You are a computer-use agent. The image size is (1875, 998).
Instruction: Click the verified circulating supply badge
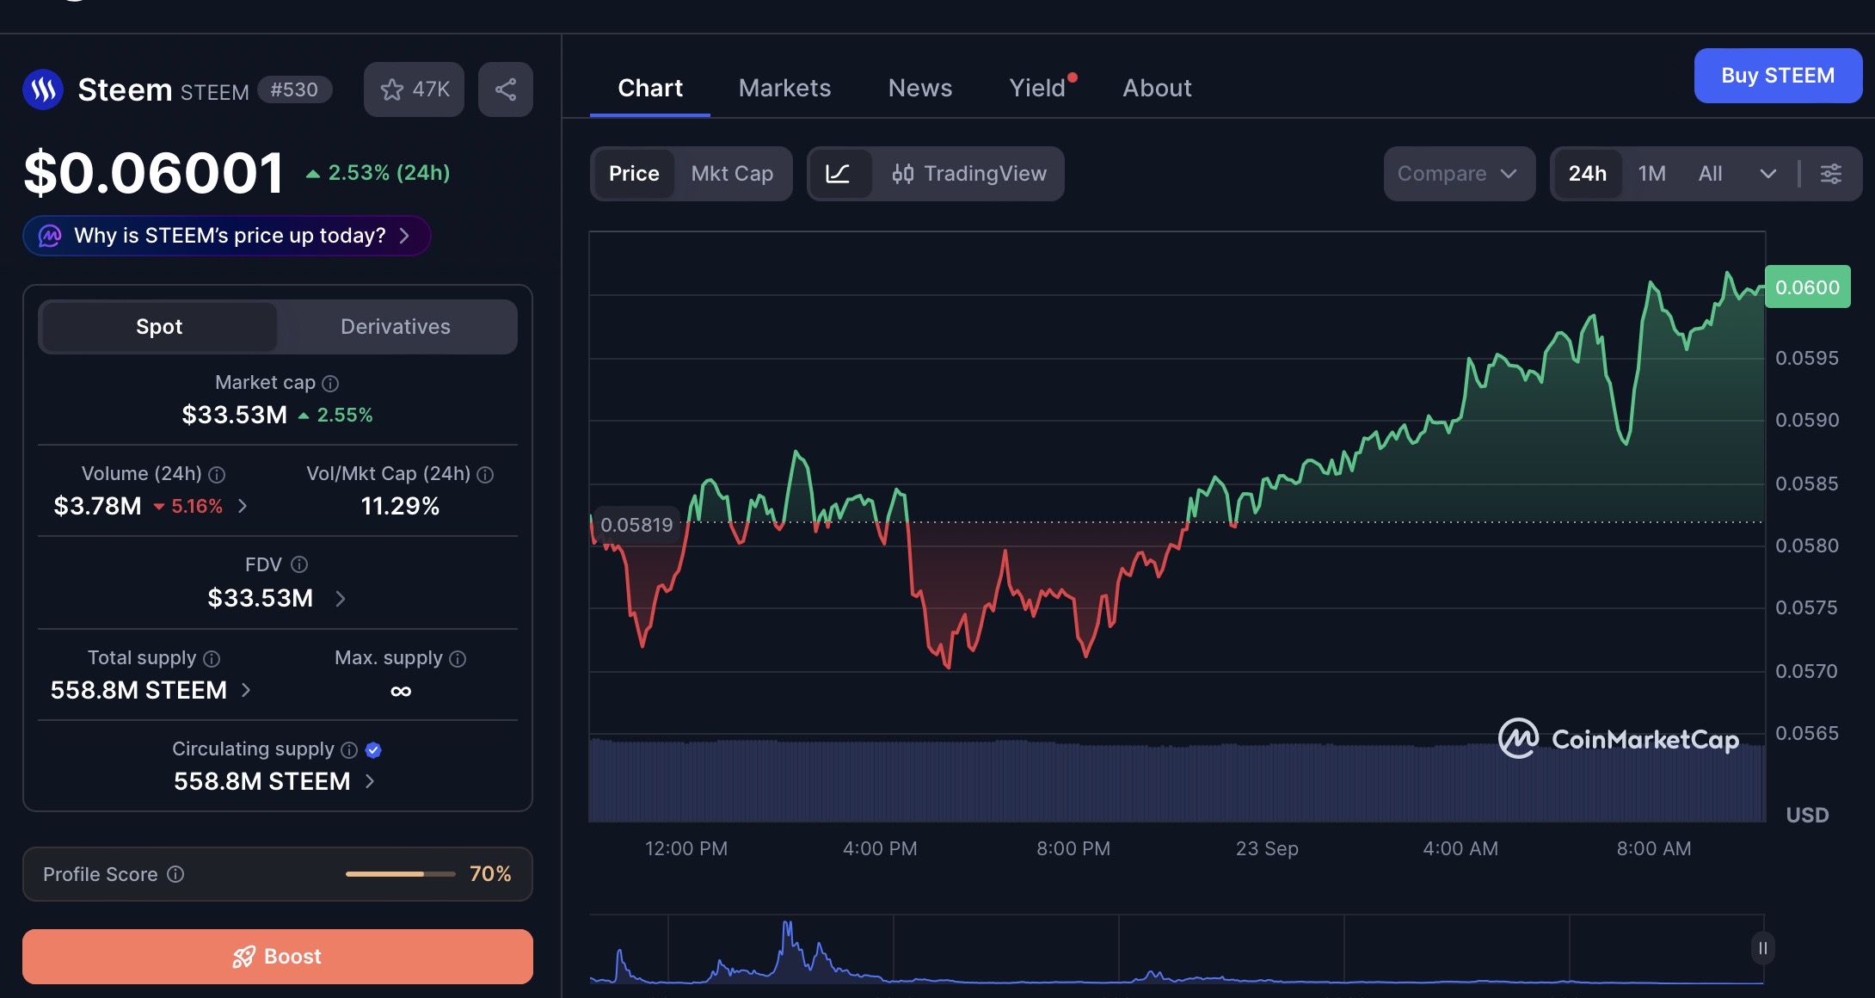(373, 750)
